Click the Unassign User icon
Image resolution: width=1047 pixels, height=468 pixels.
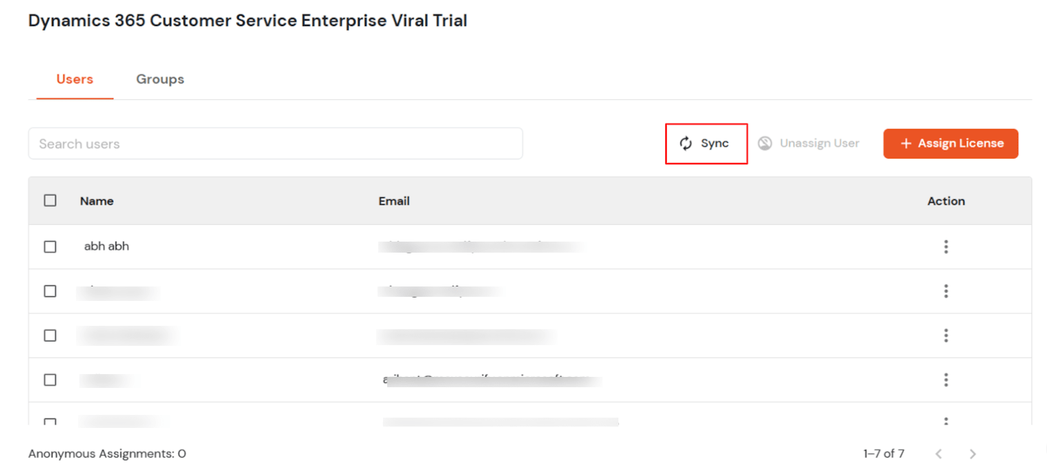pos(765,143)
